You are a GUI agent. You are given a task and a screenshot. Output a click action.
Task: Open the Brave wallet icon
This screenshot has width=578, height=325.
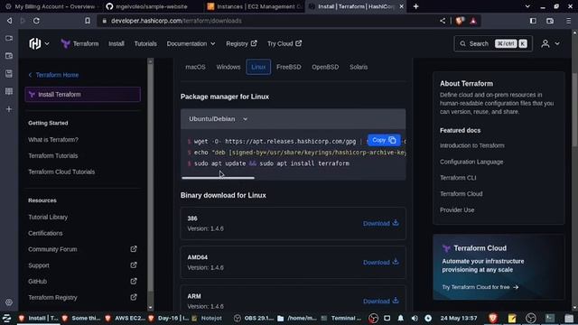click(550, 21)
